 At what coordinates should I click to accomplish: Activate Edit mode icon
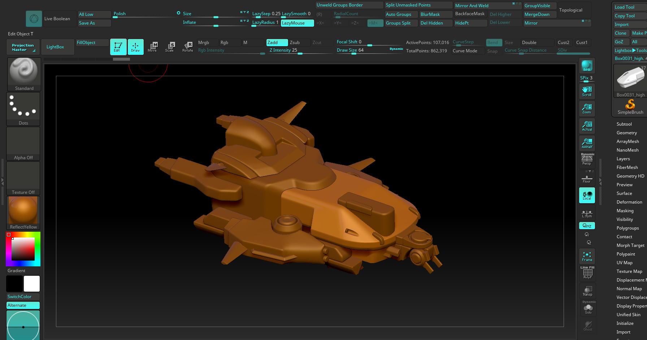coord(118,47)
